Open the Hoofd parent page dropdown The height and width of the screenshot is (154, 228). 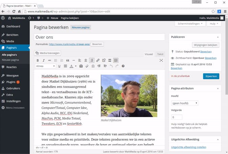click(x=185, y=103)
